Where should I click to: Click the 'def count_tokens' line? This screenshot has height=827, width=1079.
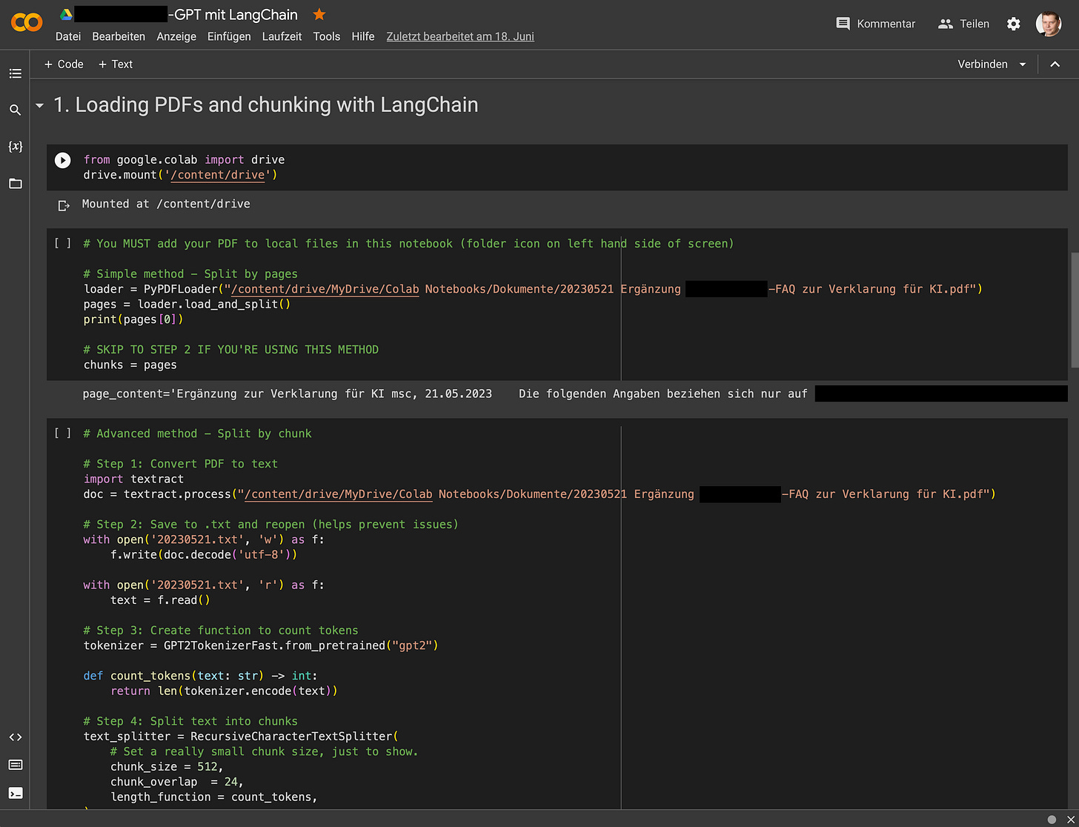[200, 676]
